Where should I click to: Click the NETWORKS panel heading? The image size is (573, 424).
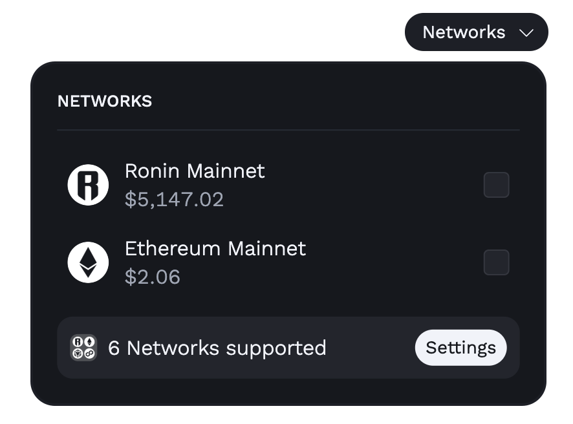tap(105, 101)
